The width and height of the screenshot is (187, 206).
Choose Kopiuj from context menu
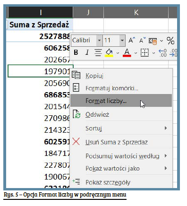121,76
